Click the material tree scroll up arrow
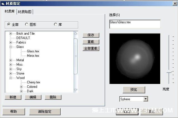This screenshot has height=118, width=178. coord(75,34)
